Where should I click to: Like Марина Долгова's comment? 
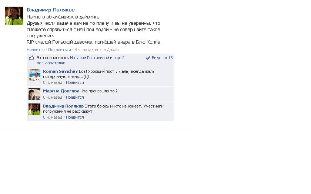tap(75, 98)
